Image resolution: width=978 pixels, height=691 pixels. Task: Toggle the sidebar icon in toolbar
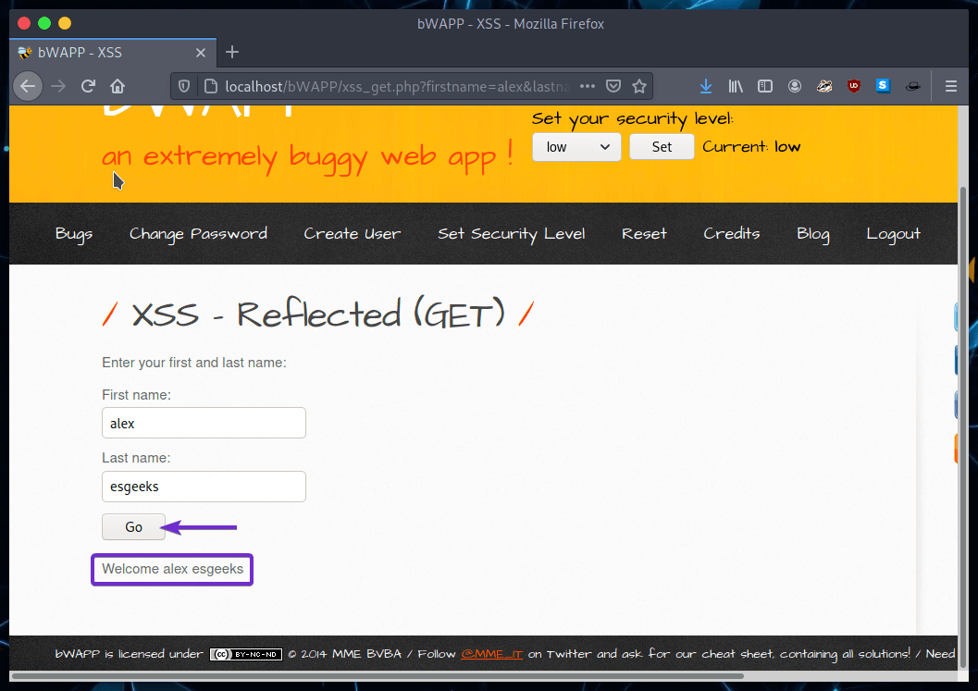[765, 86]
